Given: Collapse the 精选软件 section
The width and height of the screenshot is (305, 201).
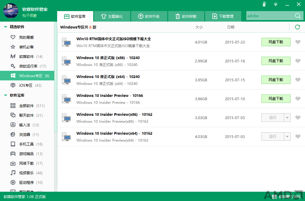Looking at the screenshot, I should (x=5, y=27).
